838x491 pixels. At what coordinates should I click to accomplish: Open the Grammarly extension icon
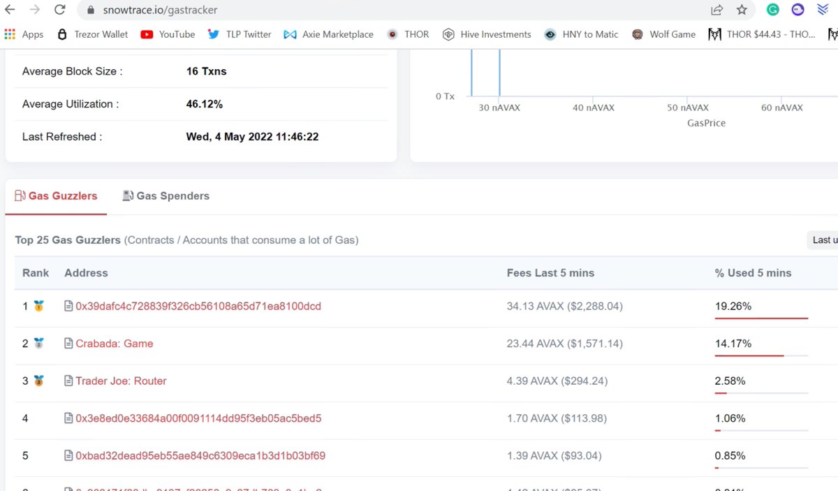click(x=772, y=10)
